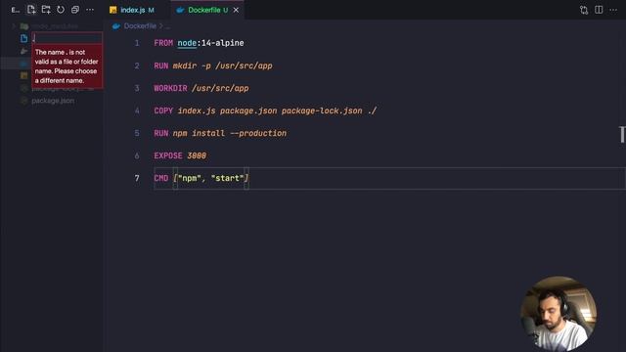Image resolution: width=626 pixels, height=352 pixels.
Task: Collapse all folders in Explorer
Action: click(x=75, y=10)
